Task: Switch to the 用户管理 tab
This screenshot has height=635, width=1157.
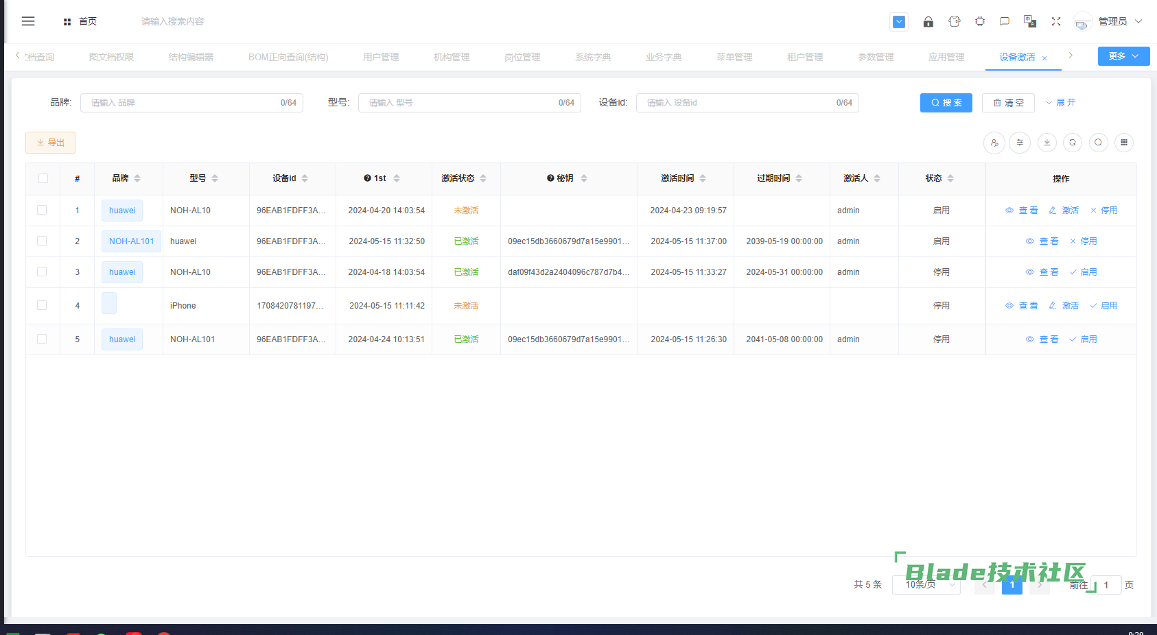Action: (381, 57)
